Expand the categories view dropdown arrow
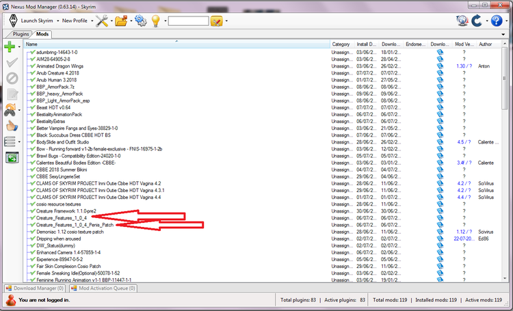513x311 pixels. click(19, 142)
